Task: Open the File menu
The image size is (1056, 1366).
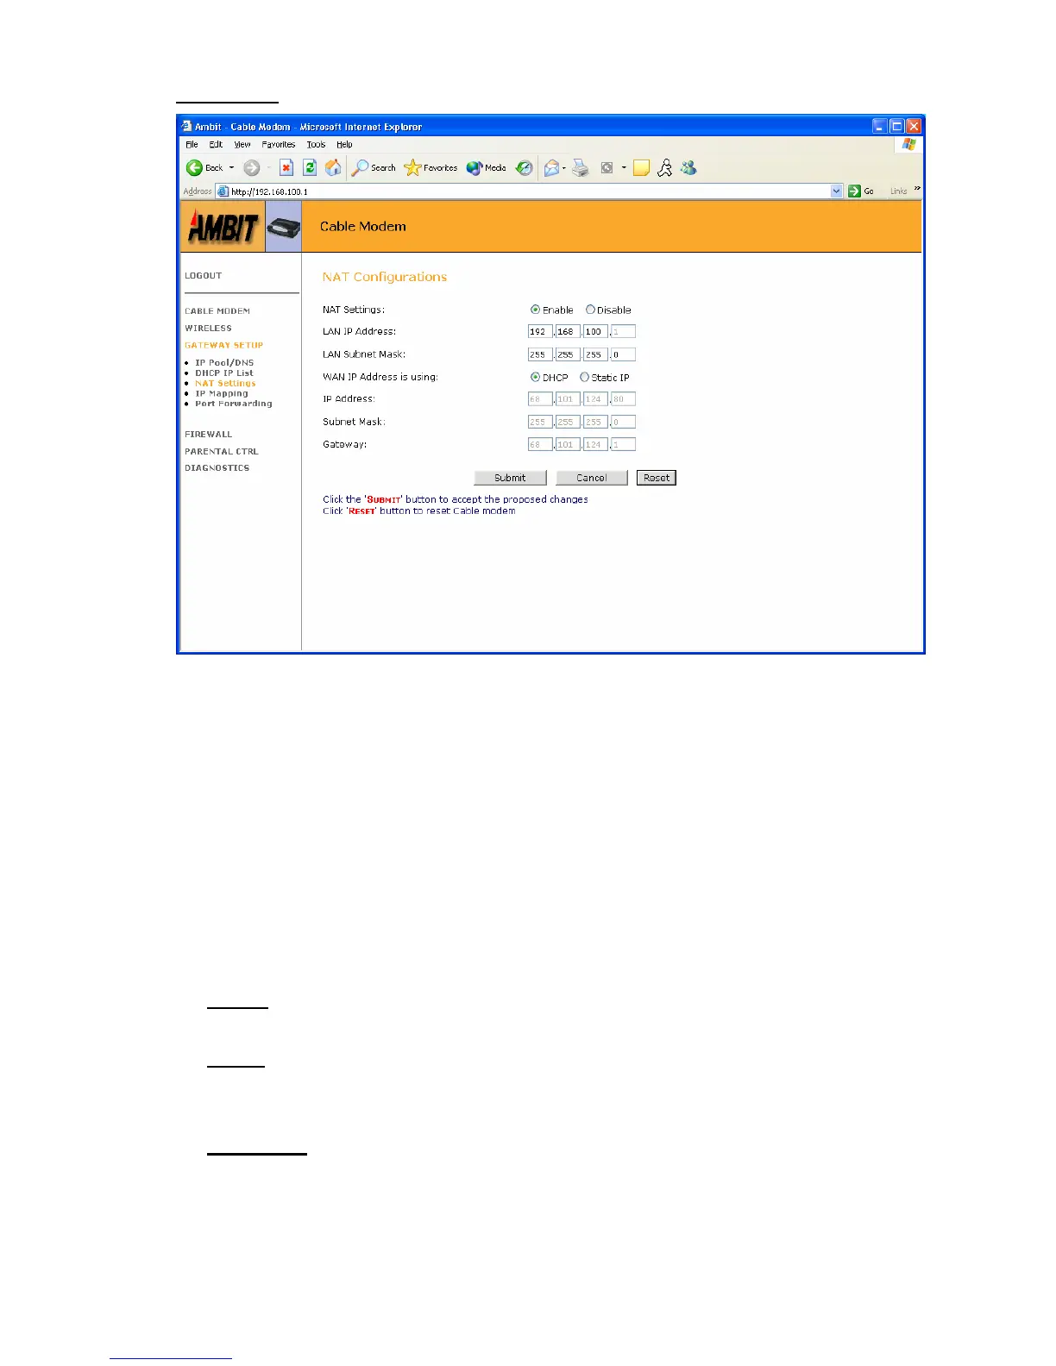Action: 192,145
